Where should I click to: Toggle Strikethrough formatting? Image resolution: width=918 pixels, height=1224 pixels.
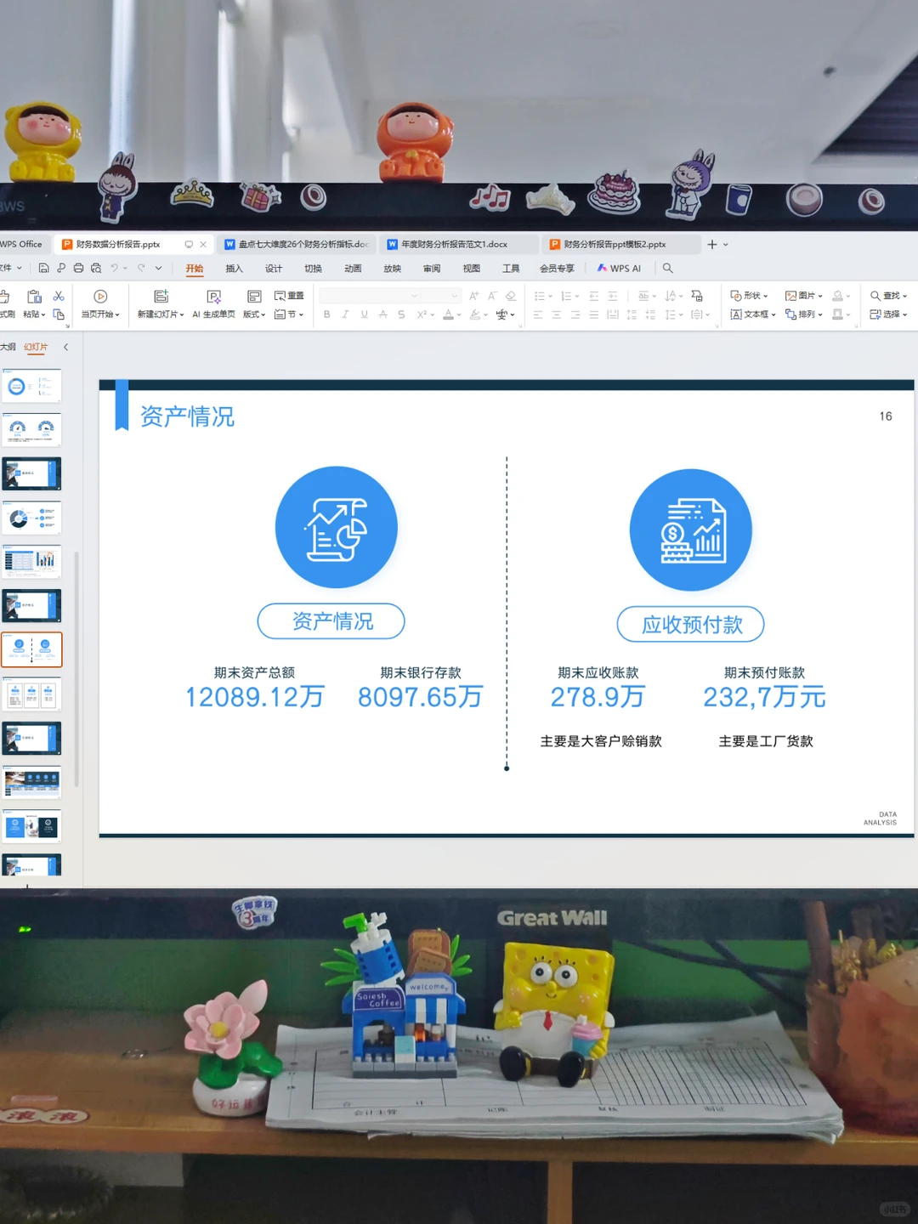point(382,314)
